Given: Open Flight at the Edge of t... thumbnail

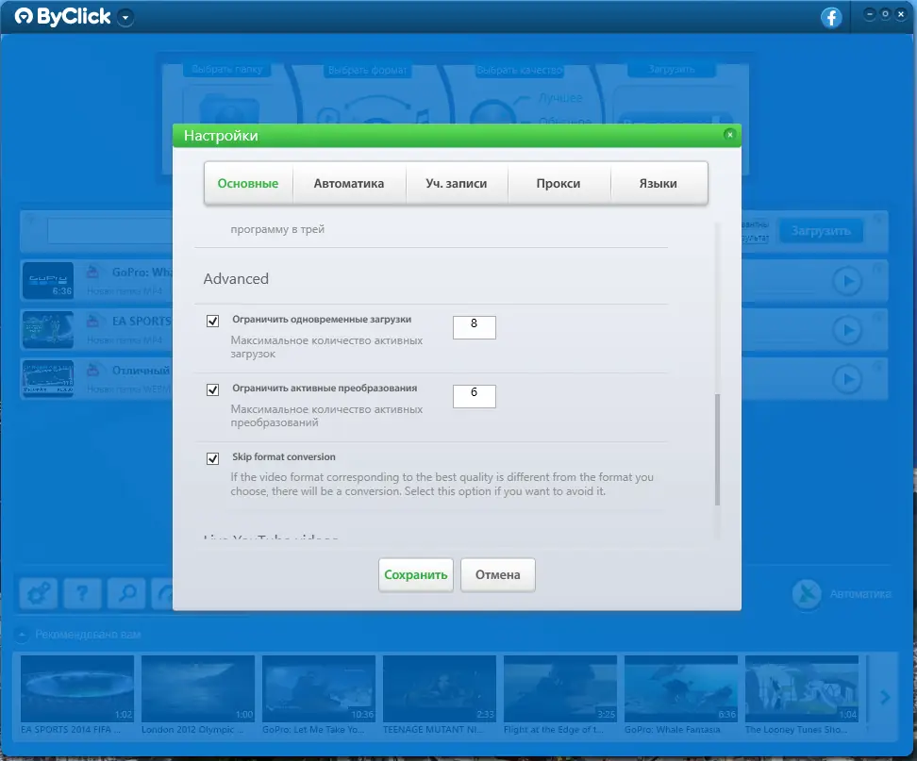Looking at the screenshot, I should click(560, 688).
